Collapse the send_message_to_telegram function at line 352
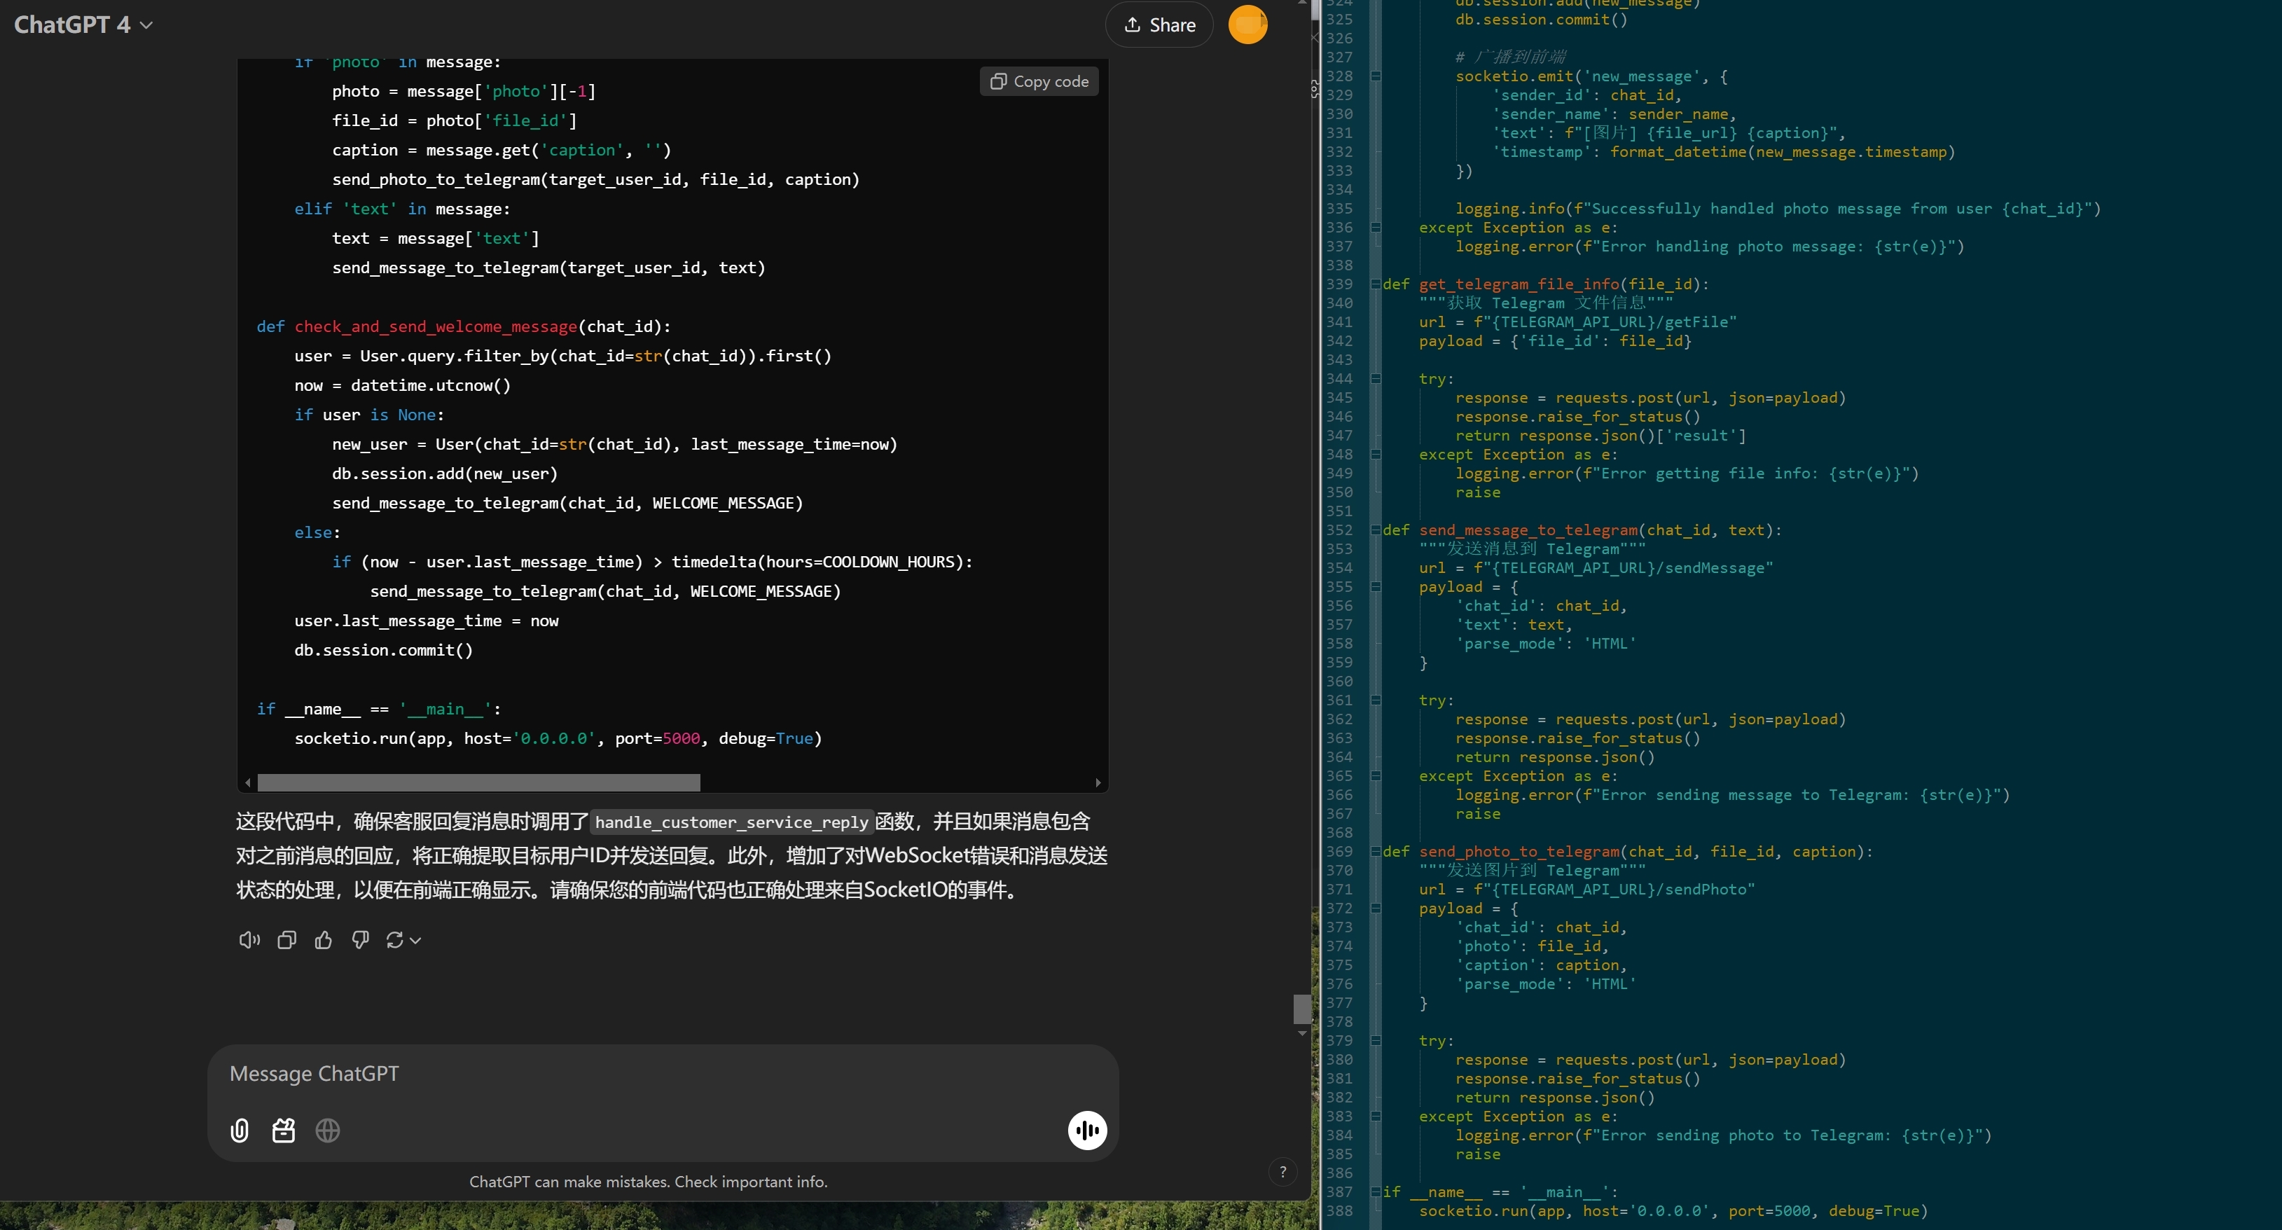The width and height of the screenshot is (2282, 1230). pyautogui.click(x=1375, y=530)
